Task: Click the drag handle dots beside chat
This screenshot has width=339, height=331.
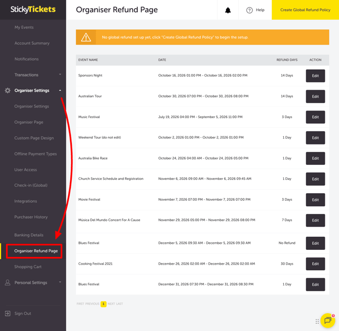Action: [317, 321]
